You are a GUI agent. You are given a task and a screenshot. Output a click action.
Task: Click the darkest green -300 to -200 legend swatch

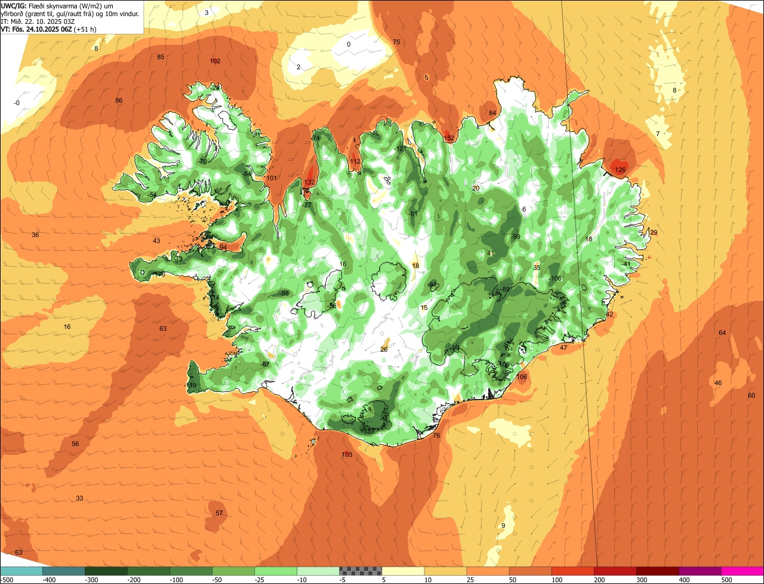pyautogui.click(x=106, y=571)
